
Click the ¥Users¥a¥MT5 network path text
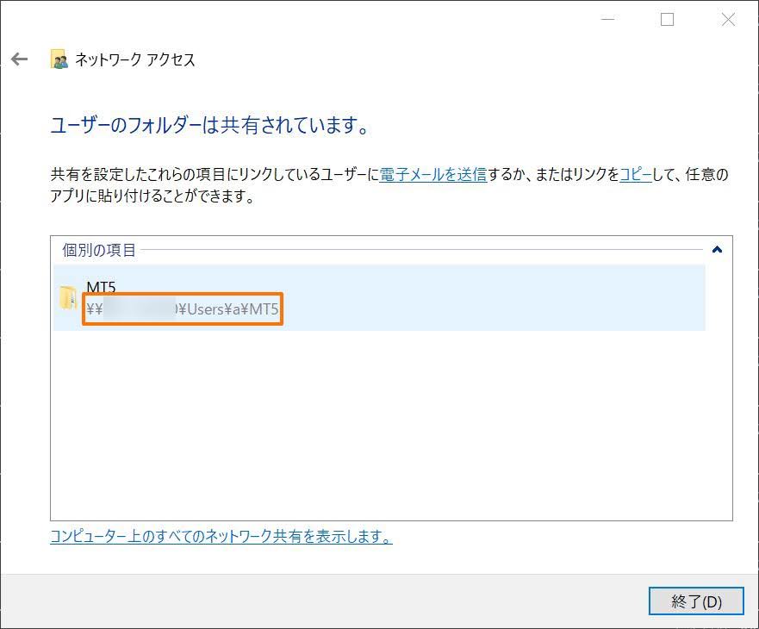(x=229, y=309)
